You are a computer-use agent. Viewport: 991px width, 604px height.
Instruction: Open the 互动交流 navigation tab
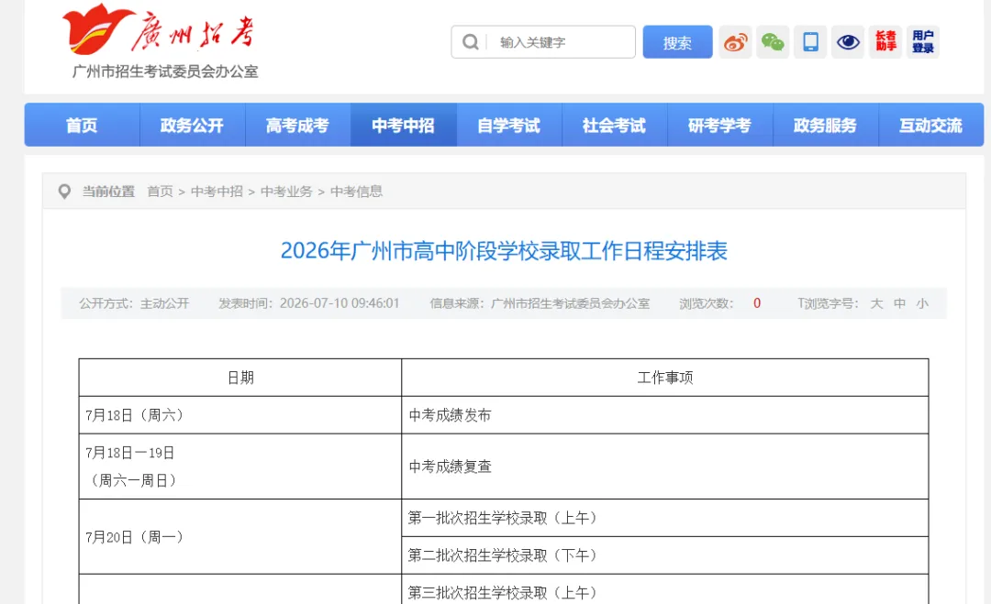pyautogui.click(x=931, y=125)
